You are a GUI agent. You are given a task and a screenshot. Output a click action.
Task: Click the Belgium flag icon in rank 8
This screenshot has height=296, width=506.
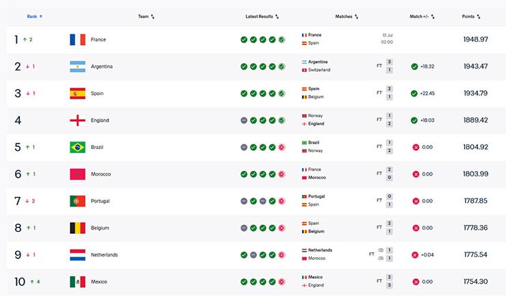[77, 228]
